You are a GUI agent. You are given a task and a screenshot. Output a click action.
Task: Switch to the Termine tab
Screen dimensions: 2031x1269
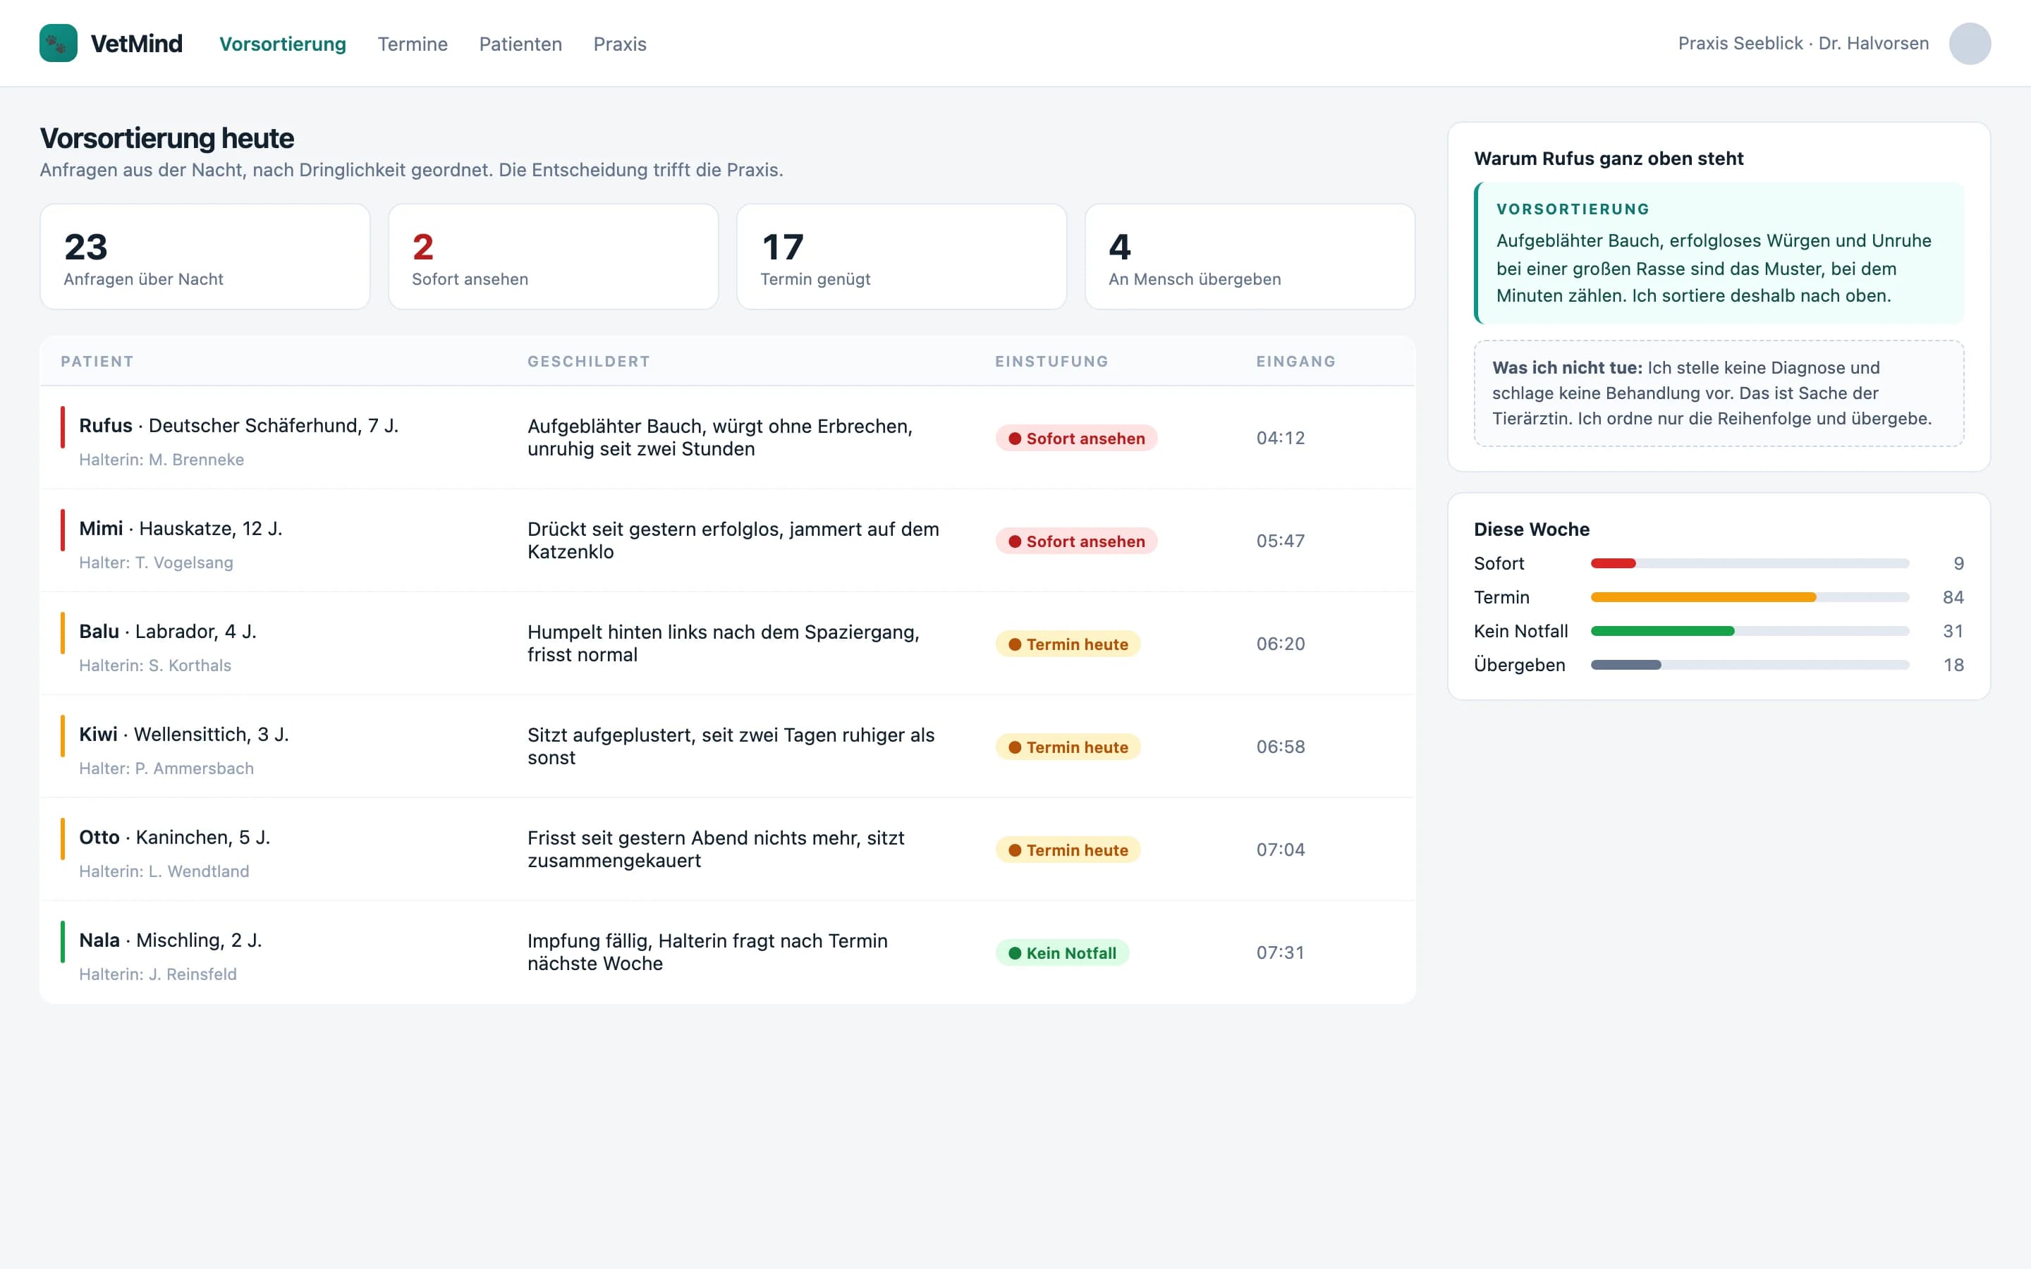coord(413,44)
